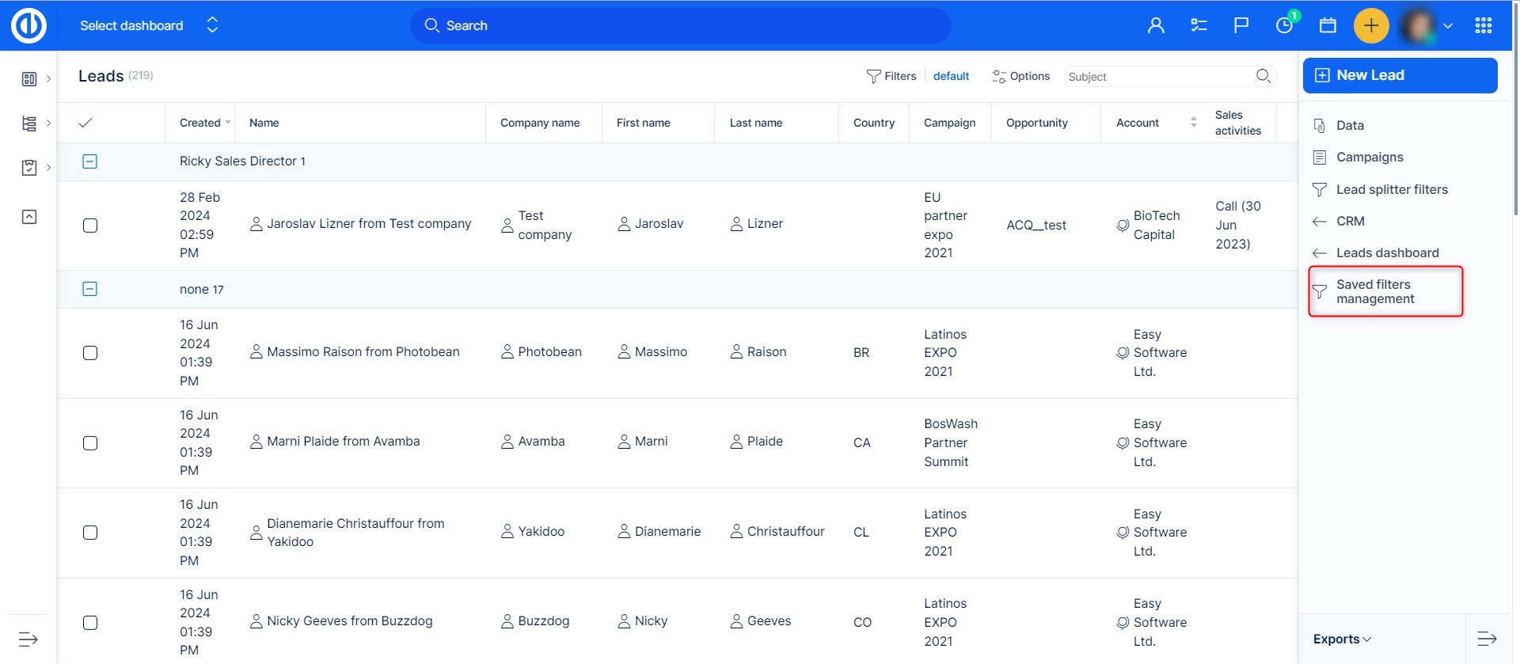Viewport: 1520px width, 664px height.
Task: Open Campaigns in the right sidebar
Action: click(x=1370, y=157)
